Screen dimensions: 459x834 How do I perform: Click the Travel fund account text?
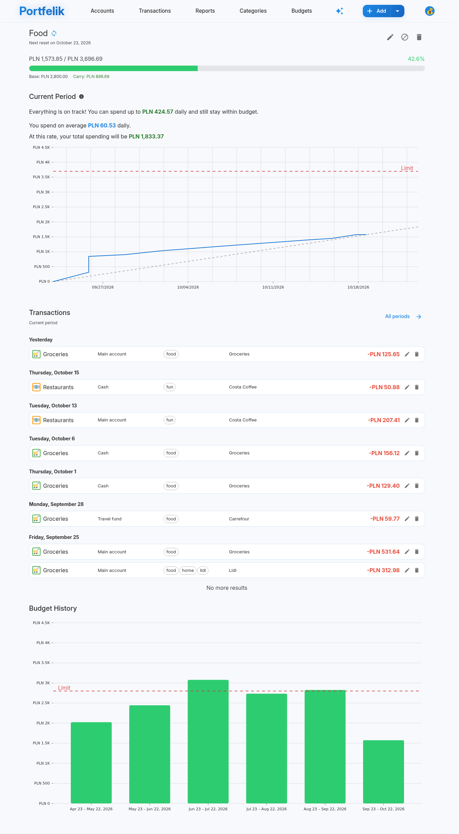coord(110,519)
